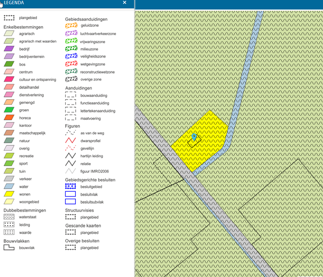Click the waarde pattern icon

click(9, 232)
